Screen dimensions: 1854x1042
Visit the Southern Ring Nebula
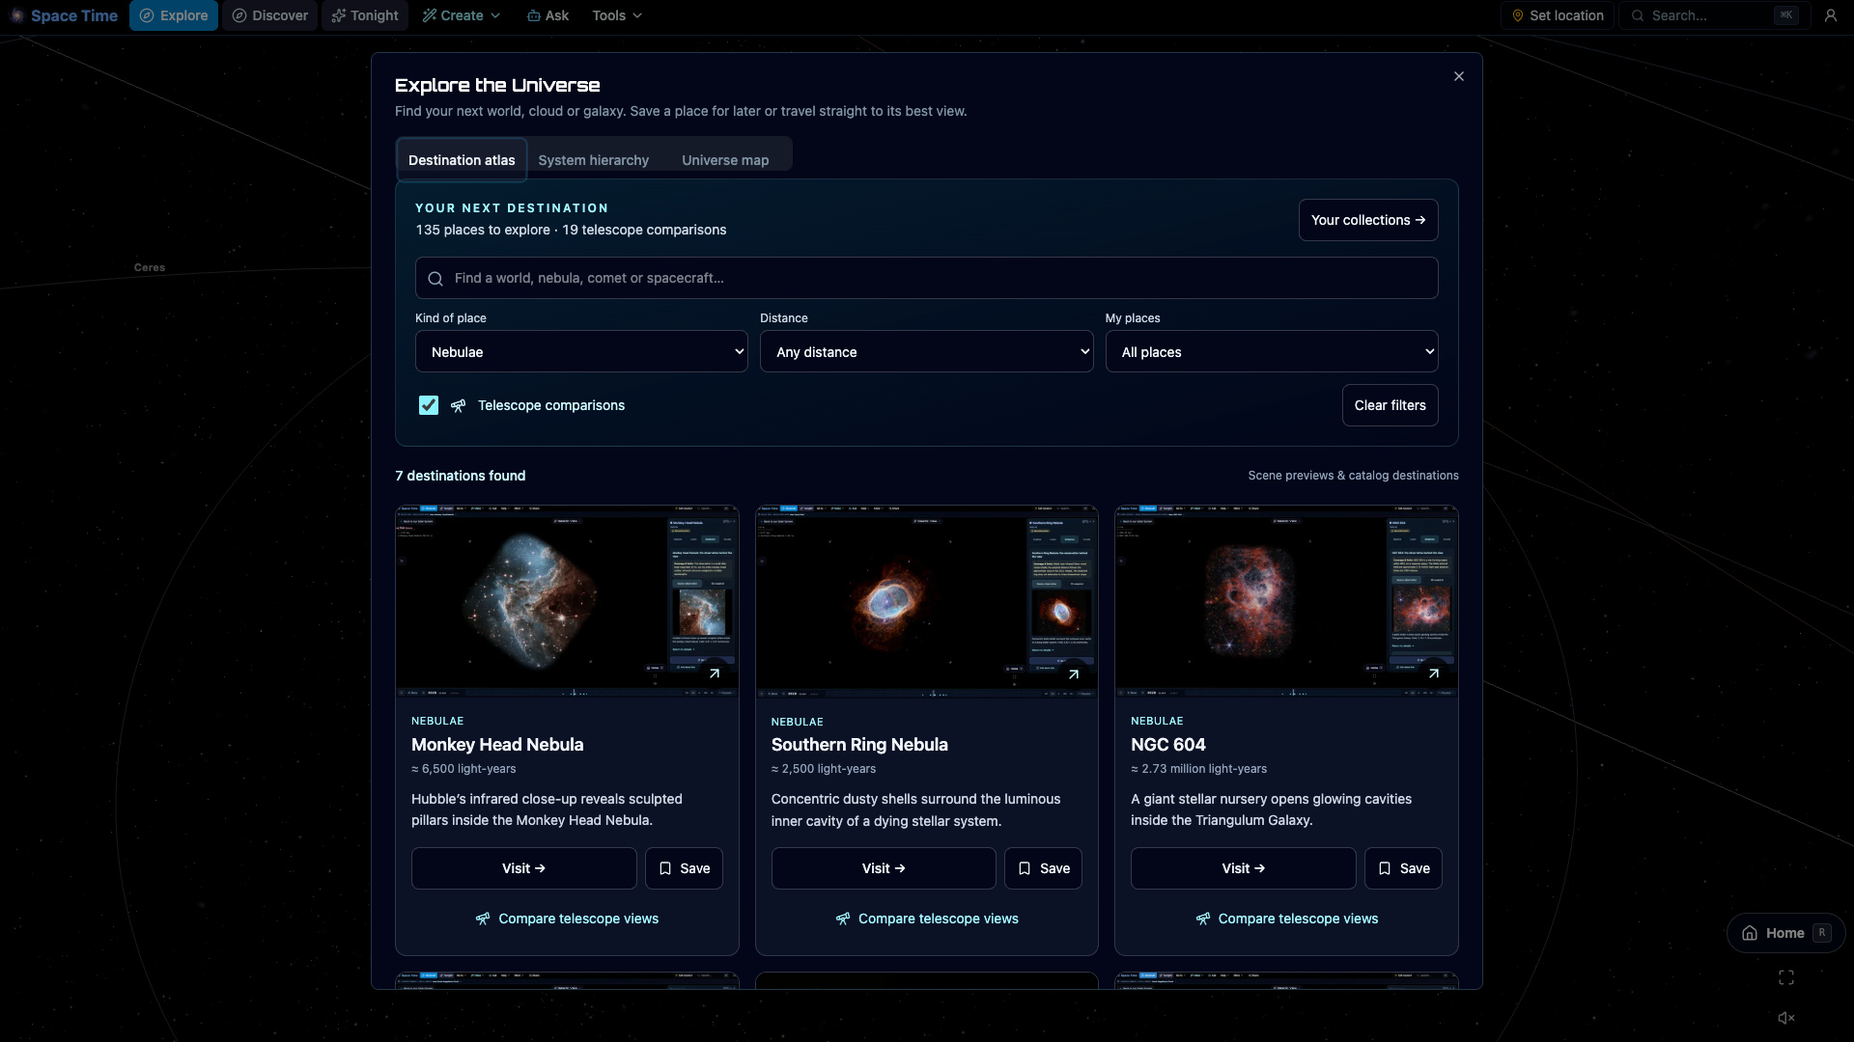pyautogui.click(x=884, y=868)
